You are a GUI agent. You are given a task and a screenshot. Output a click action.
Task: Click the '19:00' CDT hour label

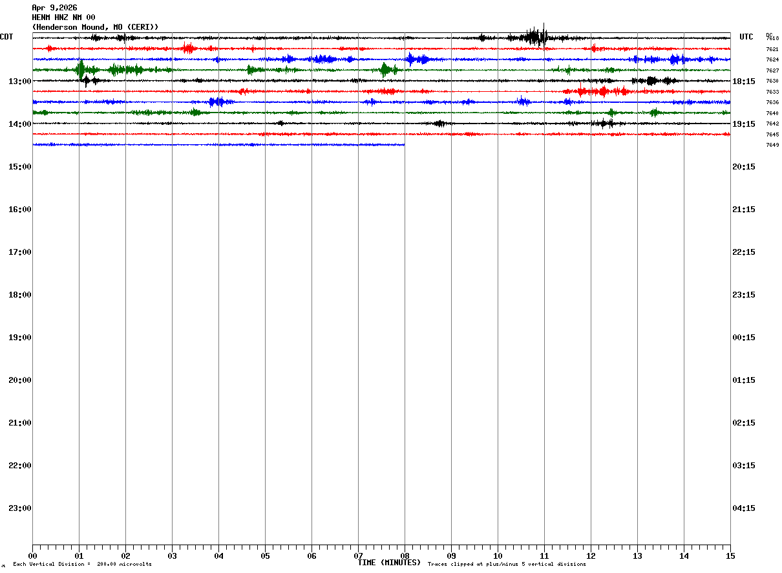[x=20, y=338]
